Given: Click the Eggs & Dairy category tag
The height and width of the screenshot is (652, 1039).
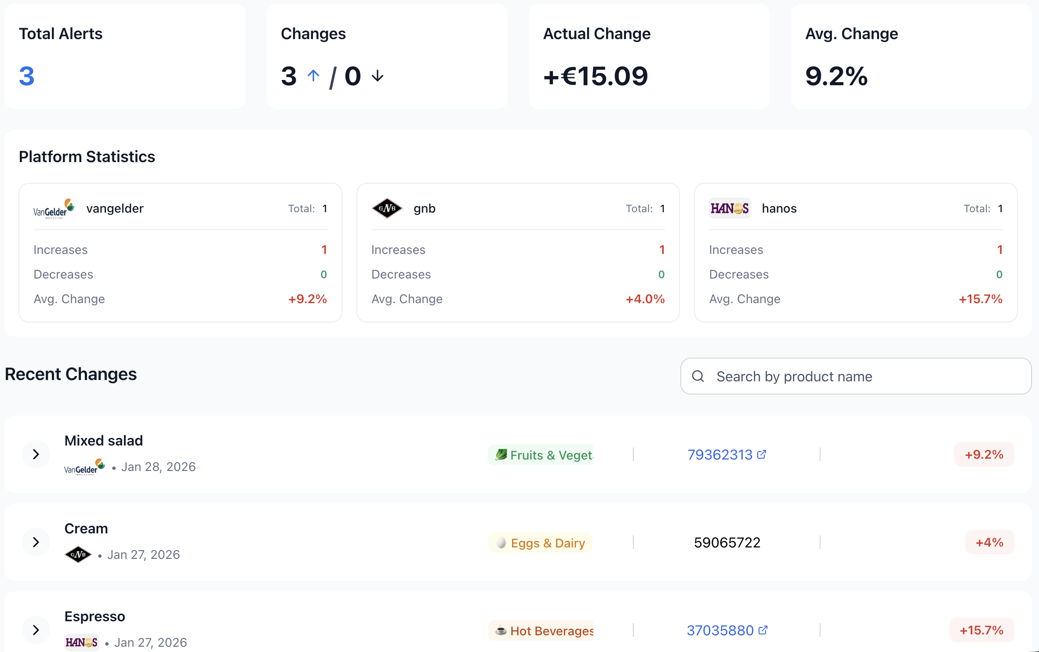Looking at the screenshot, I should [541, 543].
